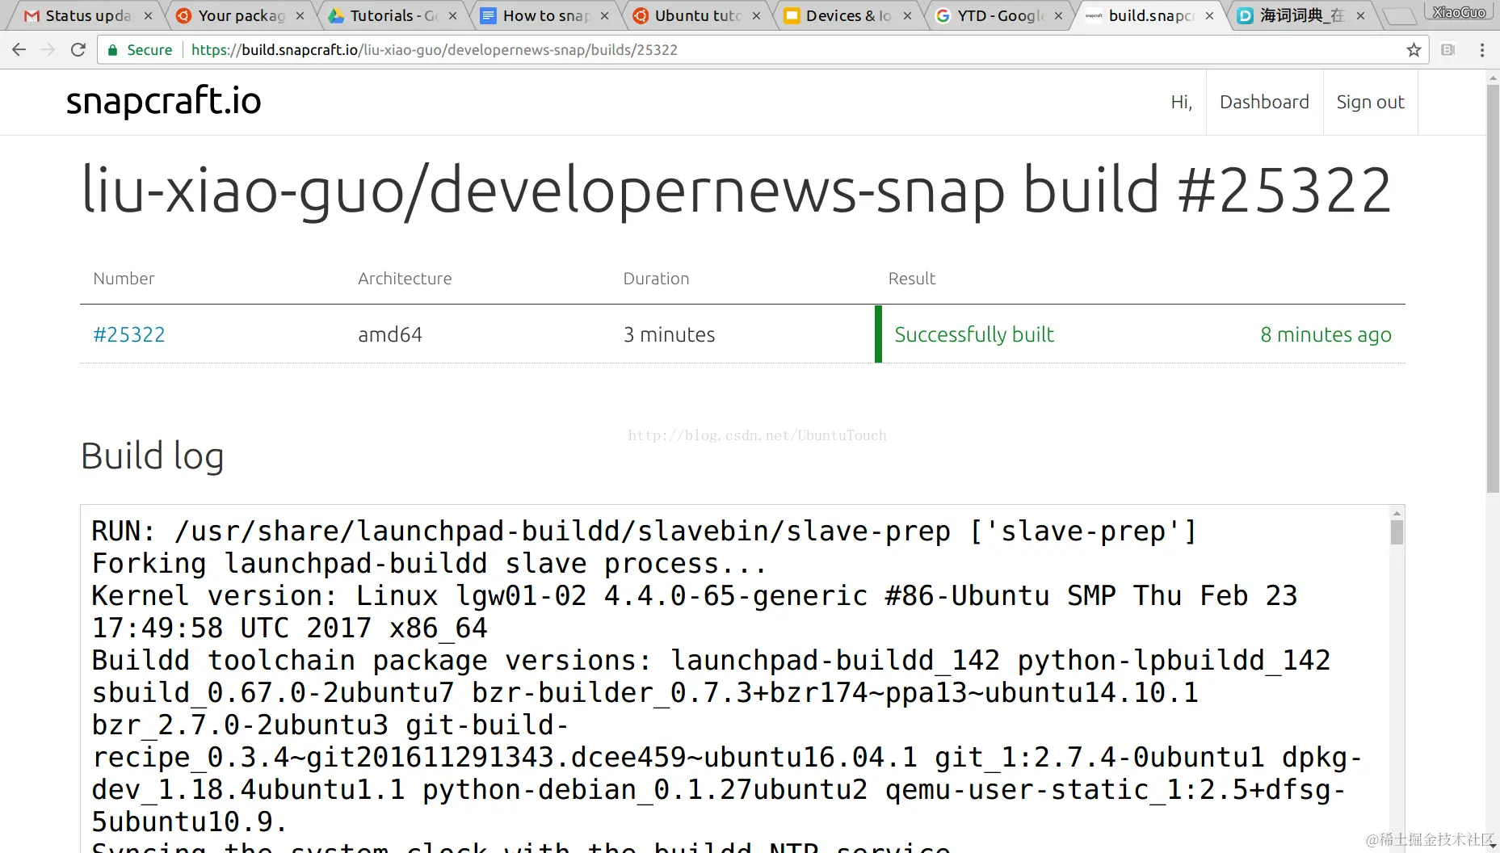The width and height of the screenshot is (1500, 853).
Task: Close the Your package tab
Action: pyautogui.click(x=300, y=15)
